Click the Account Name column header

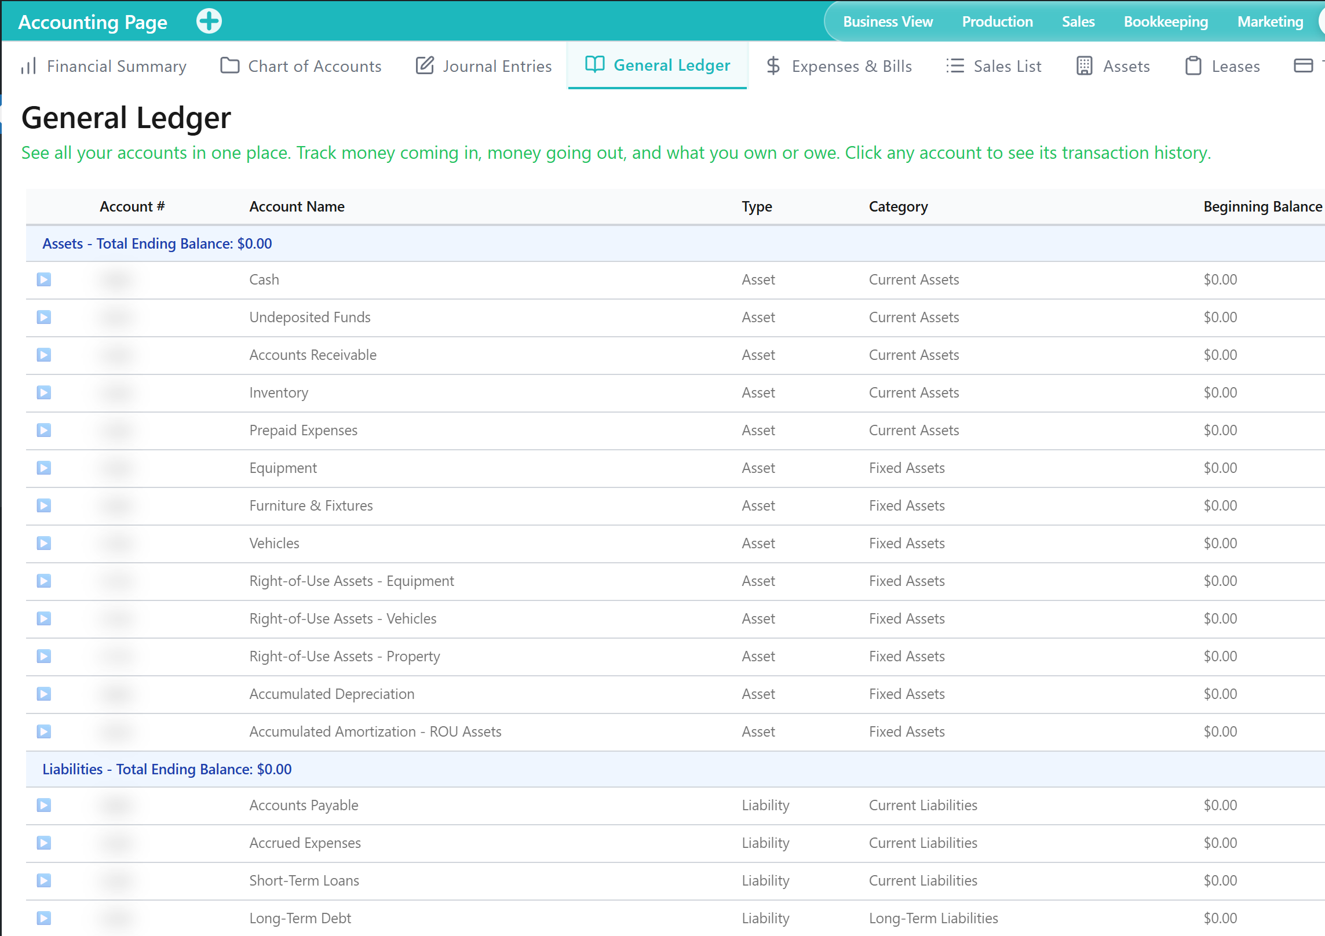(297, 207)
